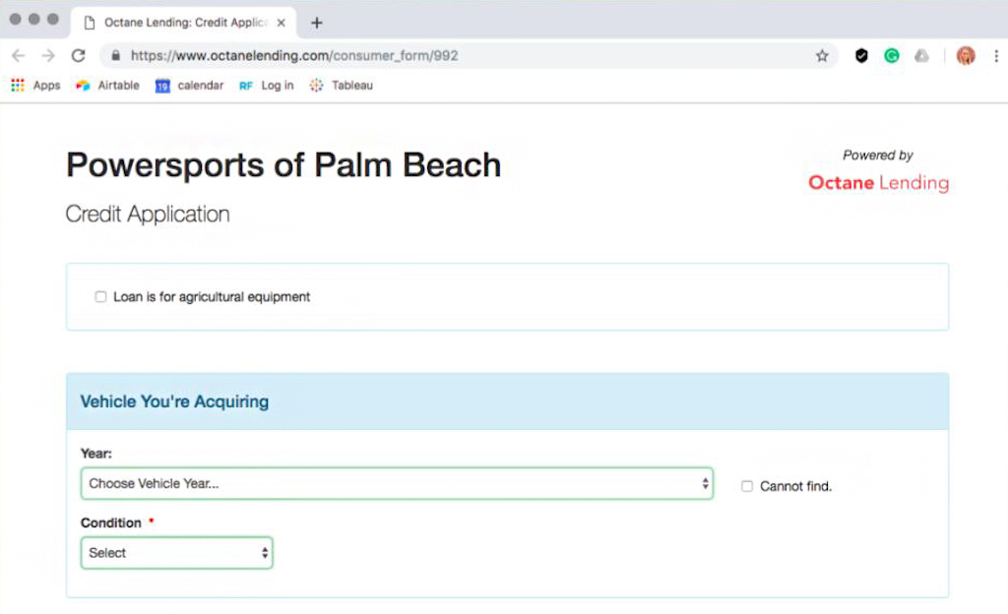Open the Choose Vehicle Year dropdown
The width and height of the screenshot is (1008, 614).
[x=397, y=483]
